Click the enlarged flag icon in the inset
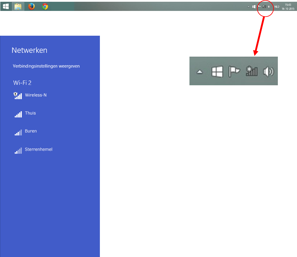The image size is (297, 257). (x=234, y=71)
